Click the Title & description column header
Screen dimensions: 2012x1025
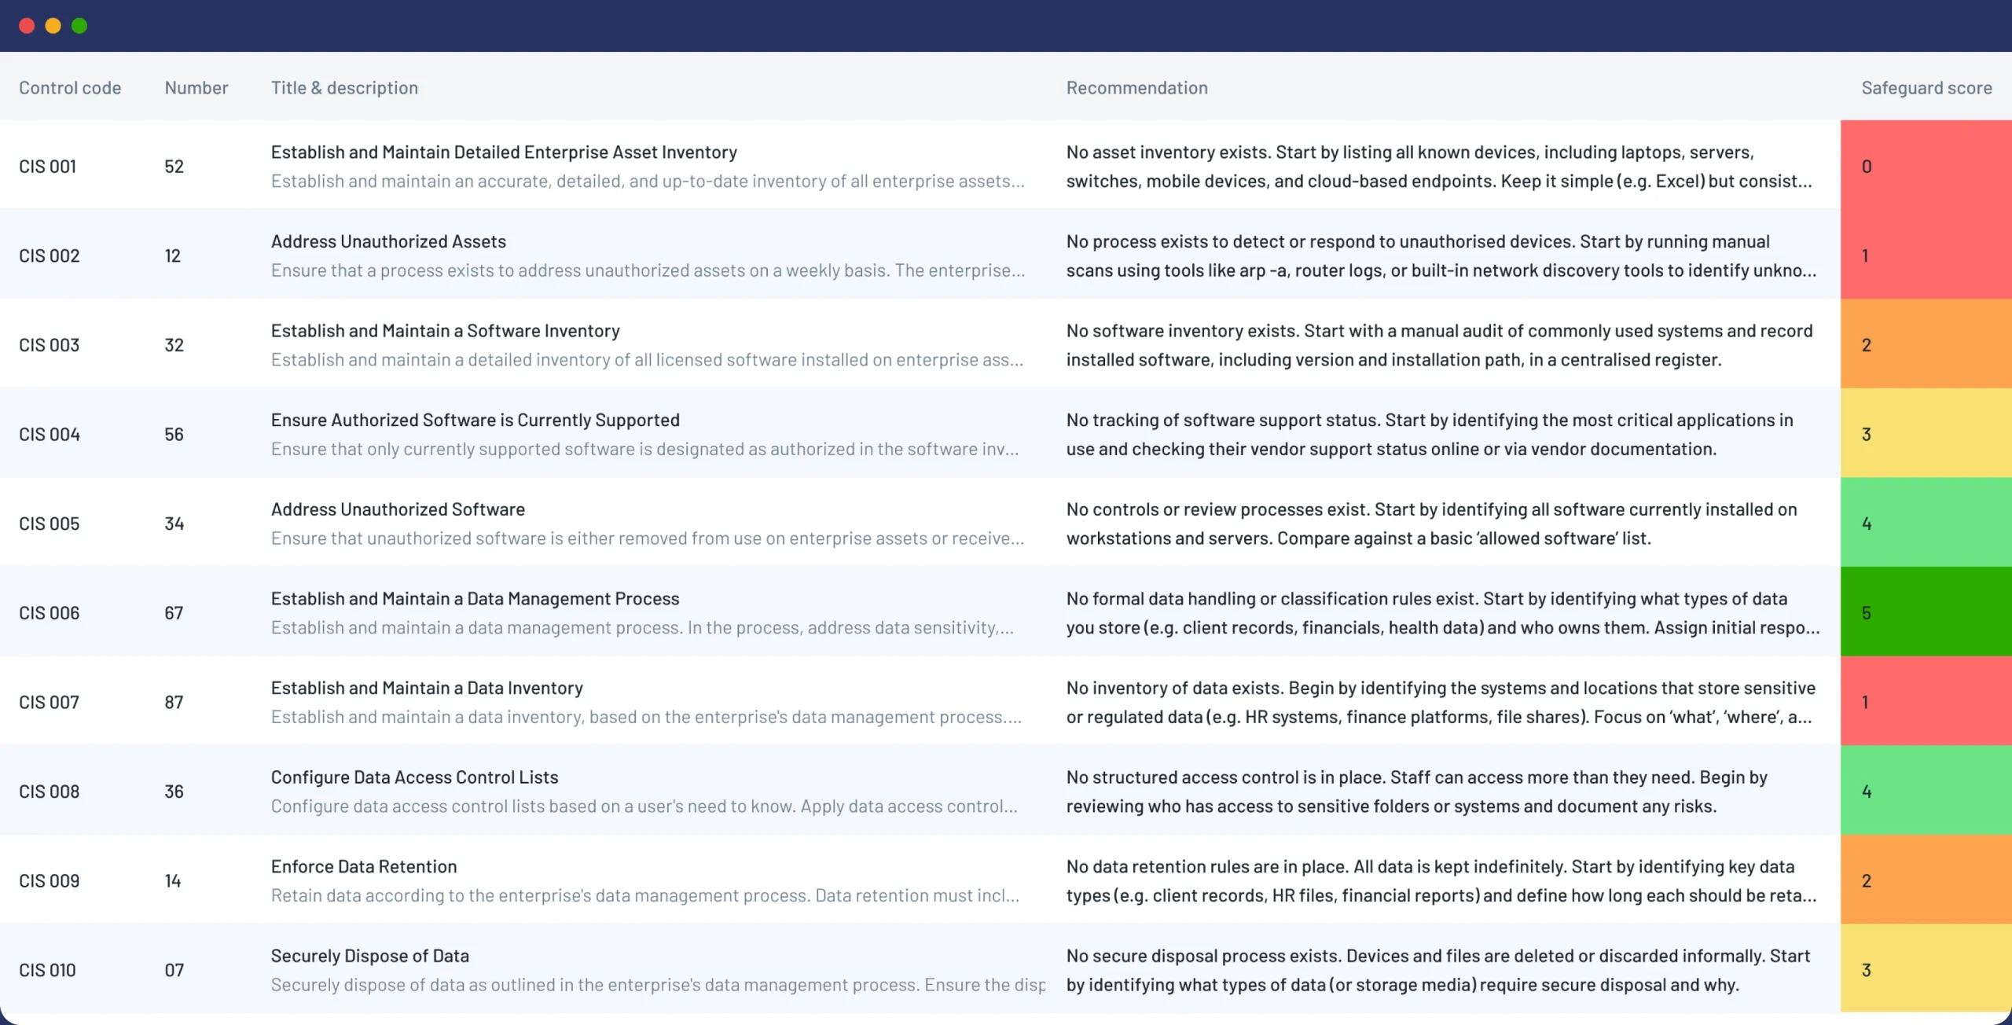click(344, 88)
